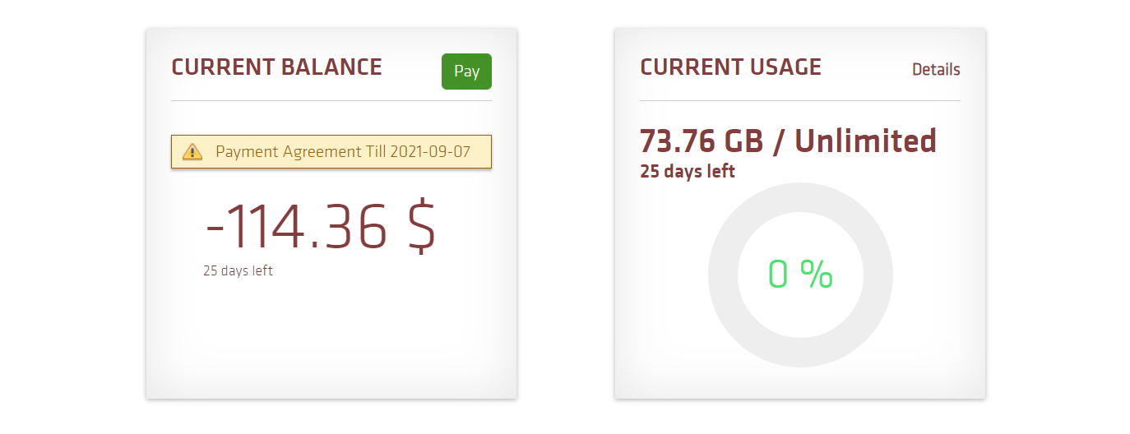This screenshot has width=1130, height=434.
Task: Select the Payment Agreement notice text
Action: pyautogui.click(x=342, y=152)
